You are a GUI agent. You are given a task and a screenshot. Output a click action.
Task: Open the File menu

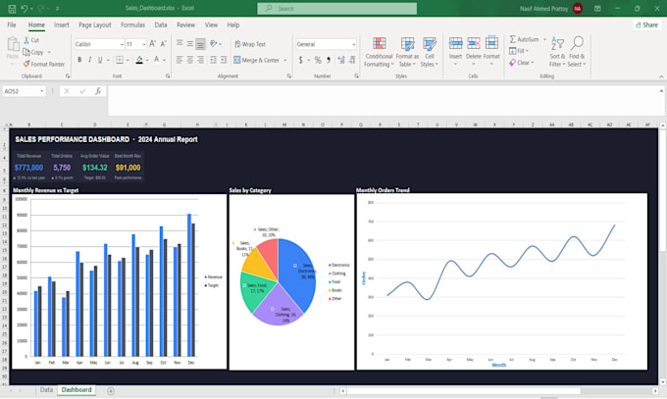12,25
